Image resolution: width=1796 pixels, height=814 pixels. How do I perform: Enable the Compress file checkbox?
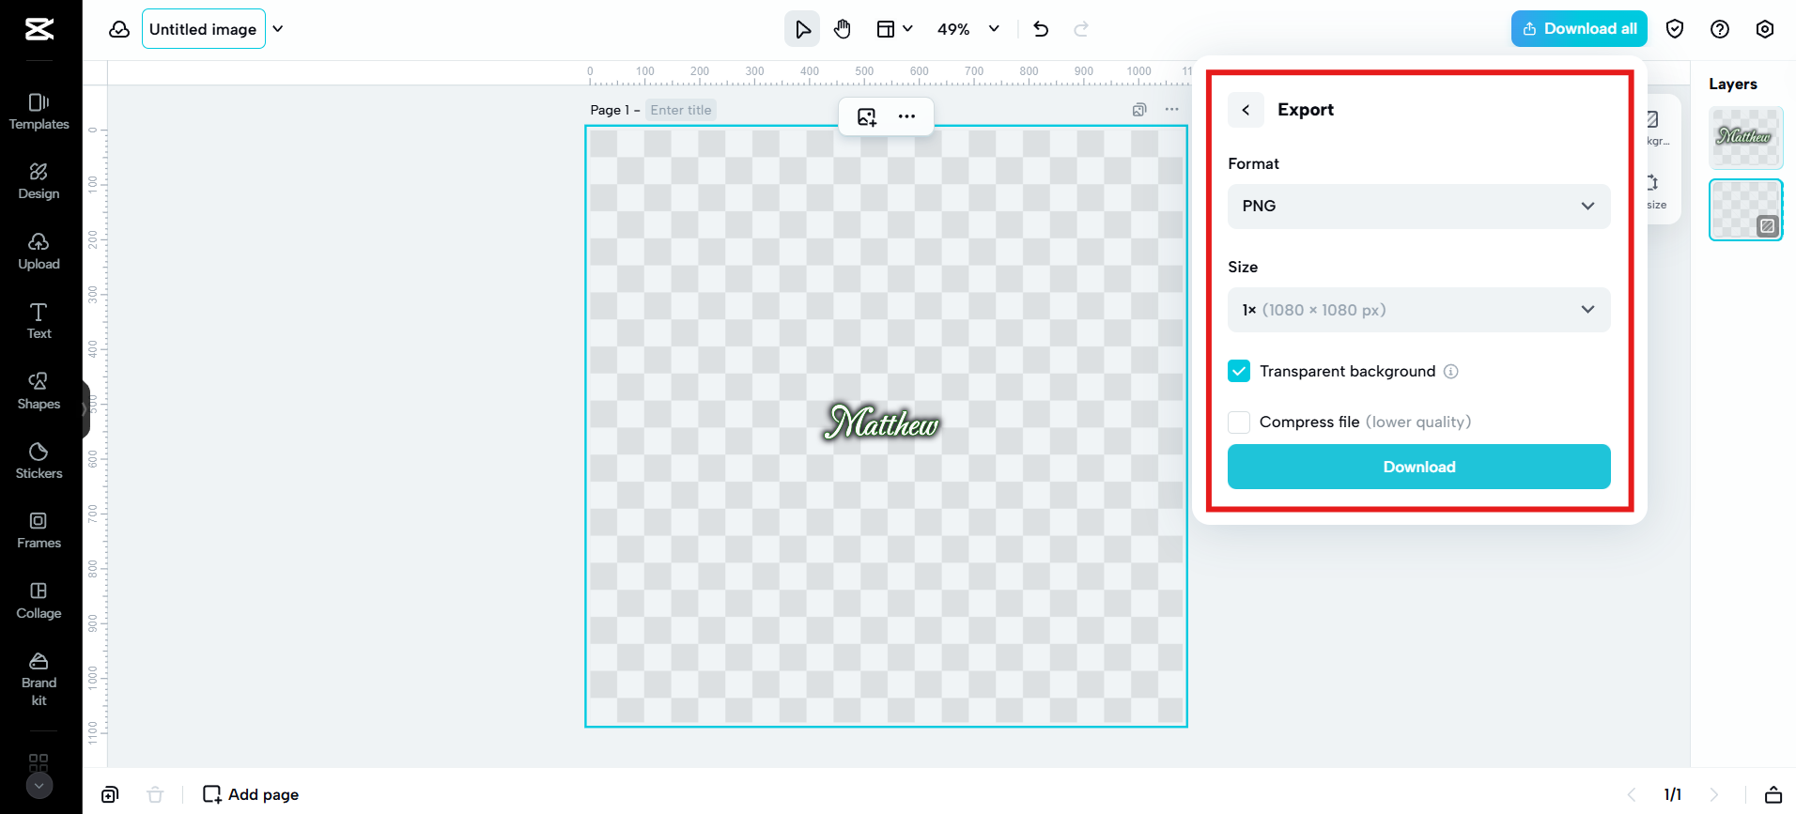[1239, 422]
